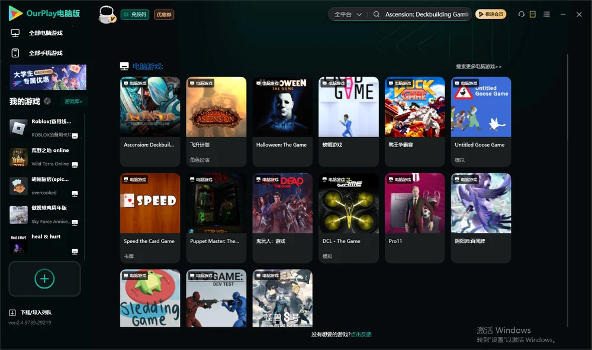Add a new game with plus button
Image resolution: width=592 pixels, height=350 pixels.
click(x=44, y=278)
